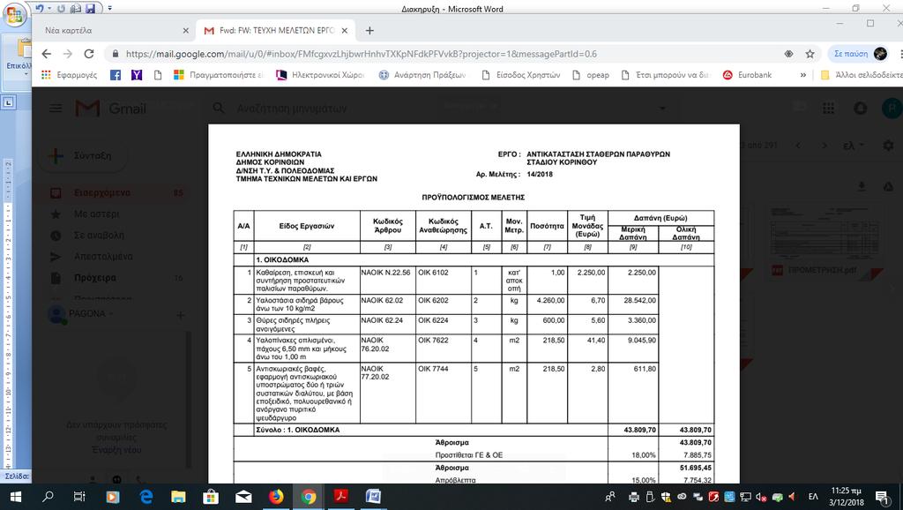The image size is (903, 510).
Task: Open the 'Πρόχειρα' drafts folder
Action: tap(95, 278)
